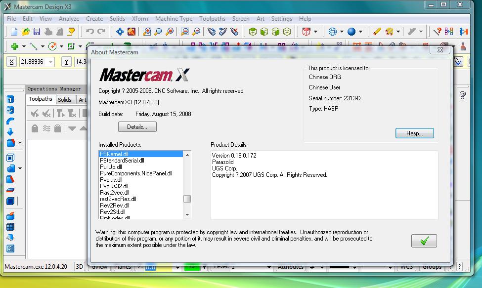
Task: Open dropdown arrow next to double pencils
Action: click(x=398, y=32)
